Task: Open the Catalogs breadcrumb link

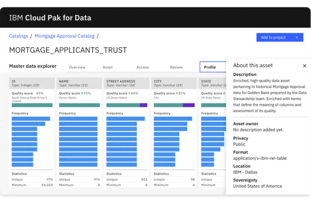Action: point(19,36)
